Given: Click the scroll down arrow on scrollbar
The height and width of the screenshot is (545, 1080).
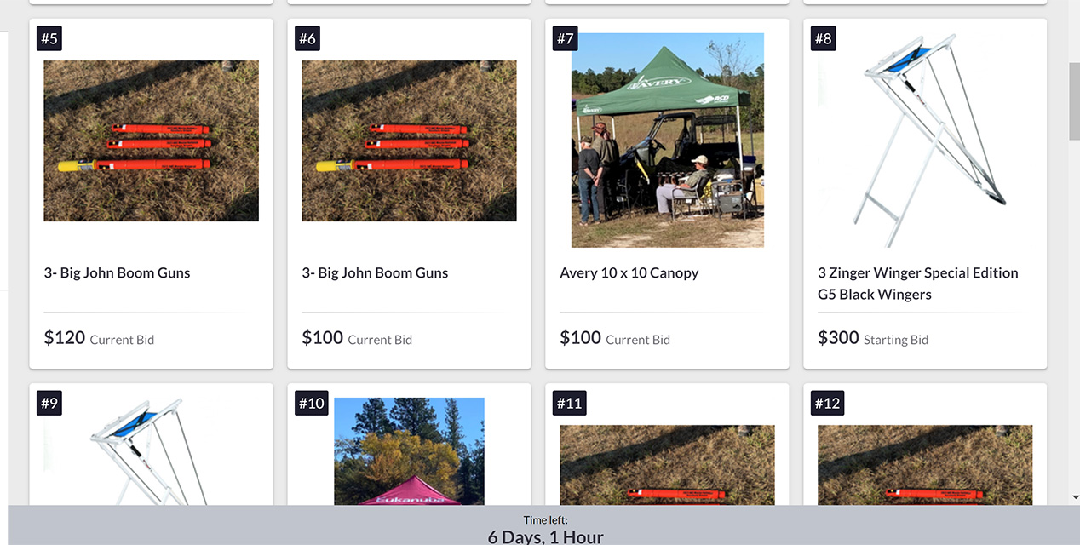Looking at the screenshot, I should 1073,497.
